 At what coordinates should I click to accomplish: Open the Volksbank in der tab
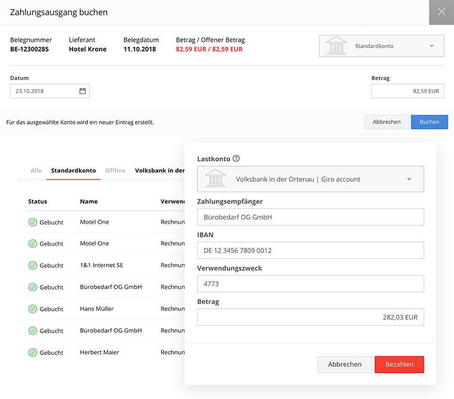click(160, 170)
